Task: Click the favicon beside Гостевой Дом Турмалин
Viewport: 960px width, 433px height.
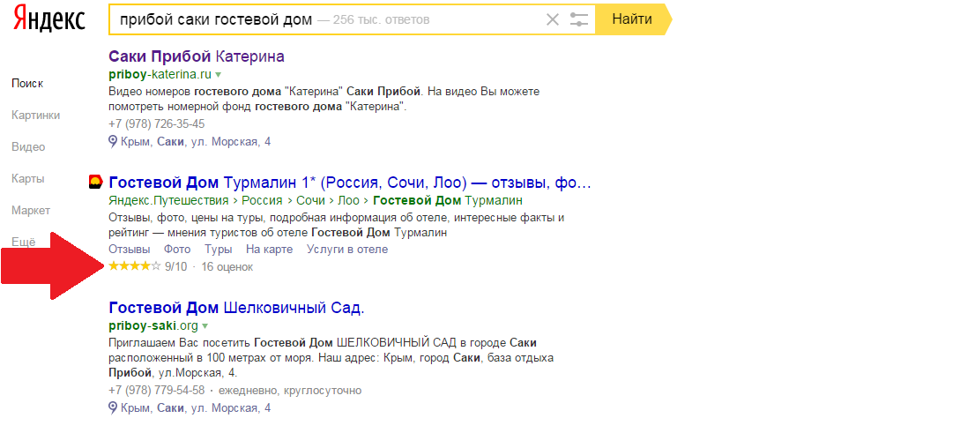Action: pyautogui.click(x=96, y=182)
